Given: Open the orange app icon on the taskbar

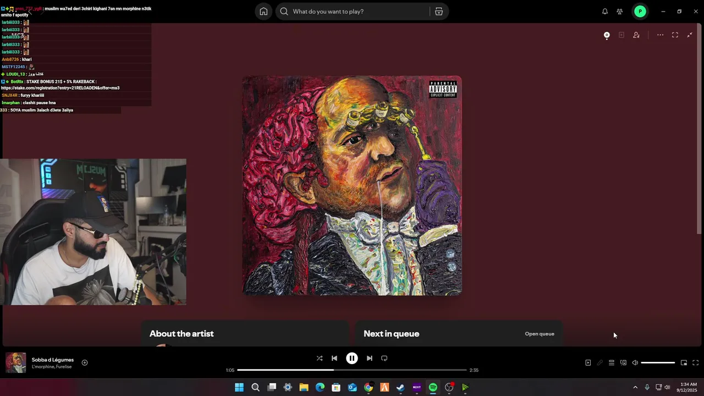Looking at the screenshot, I should pos(384,387).
